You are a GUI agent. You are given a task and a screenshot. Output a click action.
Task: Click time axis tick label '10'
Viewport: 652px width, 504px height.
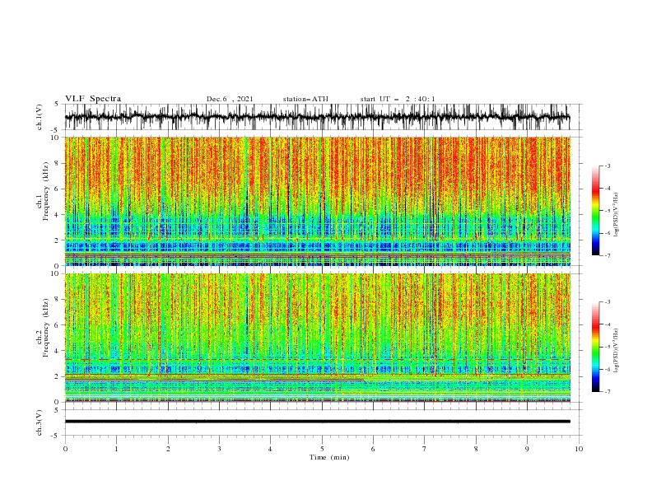coord(579,449)
